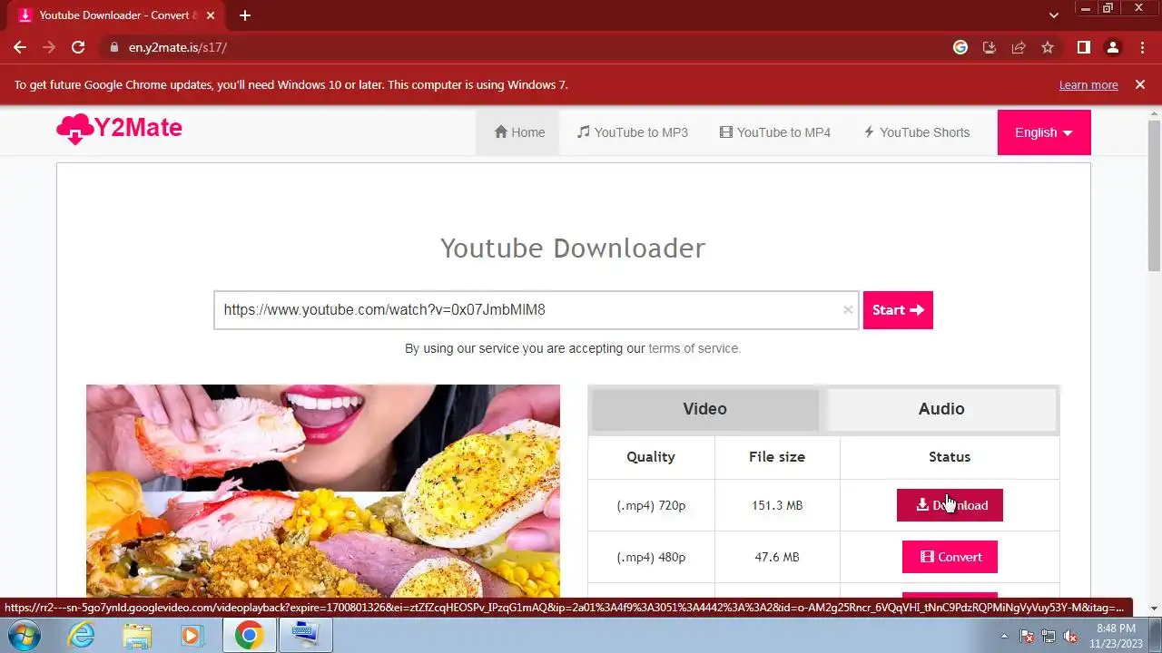Image resolution: width=1162 pixels, height=653 pixels.
Task: Click the Chrome taskbar icon
Action: pyautogui.click(x=249, y=636)
